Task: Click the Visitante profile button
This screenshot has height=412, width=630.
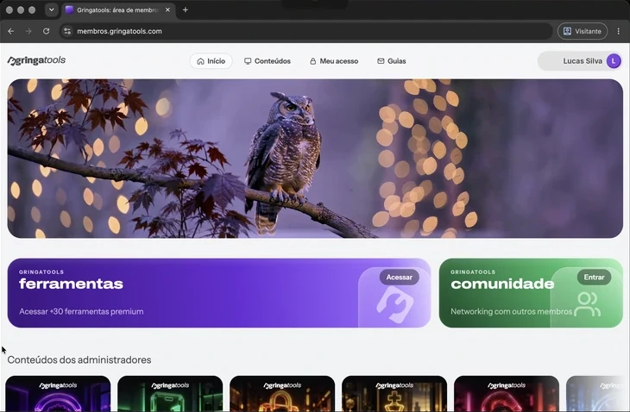Action: pos(583,31)
